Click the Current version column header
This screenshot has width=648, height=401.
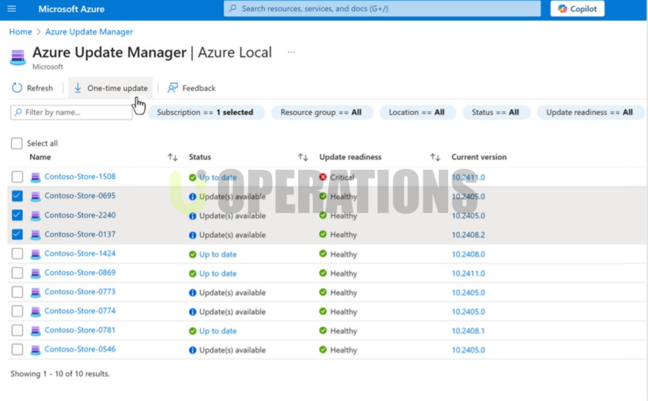tap(479, 157)
